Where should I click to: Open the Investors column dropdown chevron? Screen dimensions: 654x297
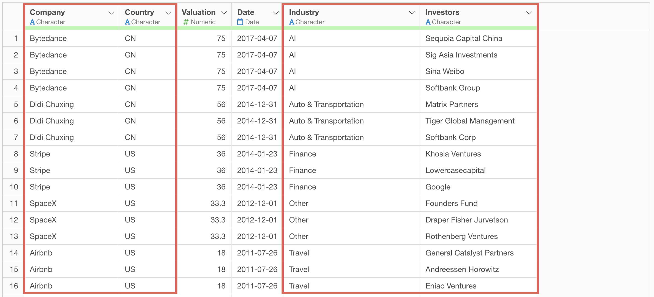pyautogui.click(x=529, y=13)
